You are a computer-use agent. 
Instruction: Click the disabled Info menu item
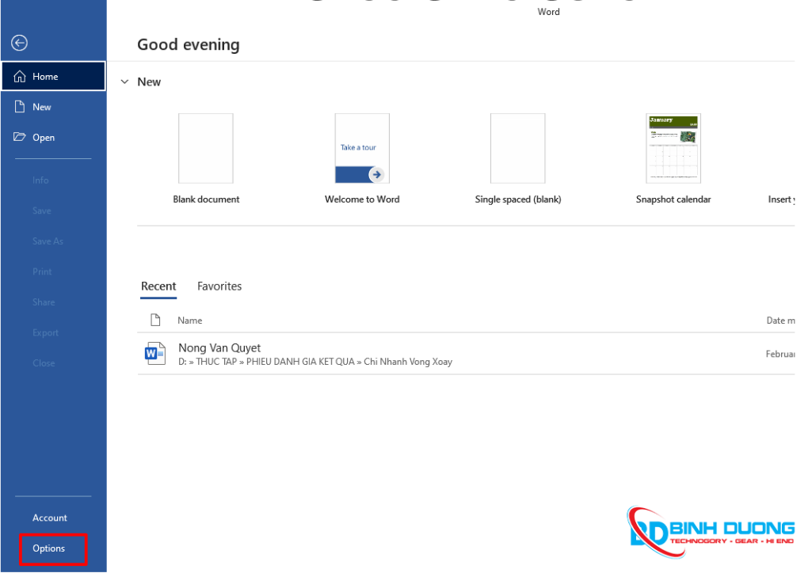pos(40,180)
